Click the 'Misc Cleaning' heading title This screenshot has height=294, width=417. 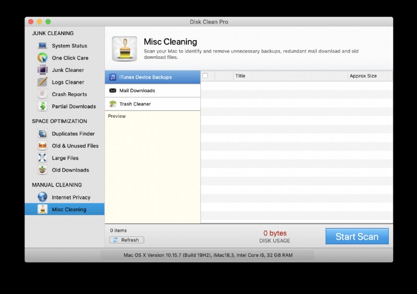point(170,42)
